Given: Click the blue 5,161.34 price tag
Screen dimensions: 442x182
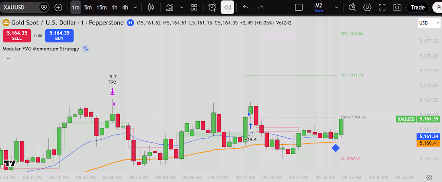Looking at the screenshot, I should tap(428, 137).
